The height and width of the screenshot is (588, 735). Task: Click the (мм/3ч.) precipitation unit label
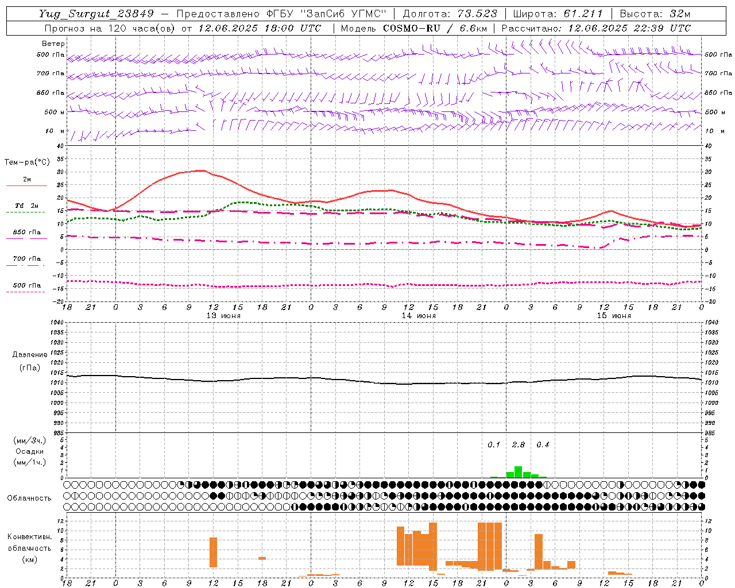[x=30, y=441]
